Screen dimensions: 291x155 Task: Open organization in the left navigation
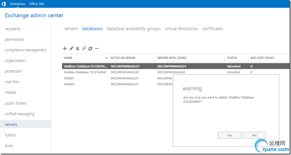pyautogui.click(x=15, y=61)
